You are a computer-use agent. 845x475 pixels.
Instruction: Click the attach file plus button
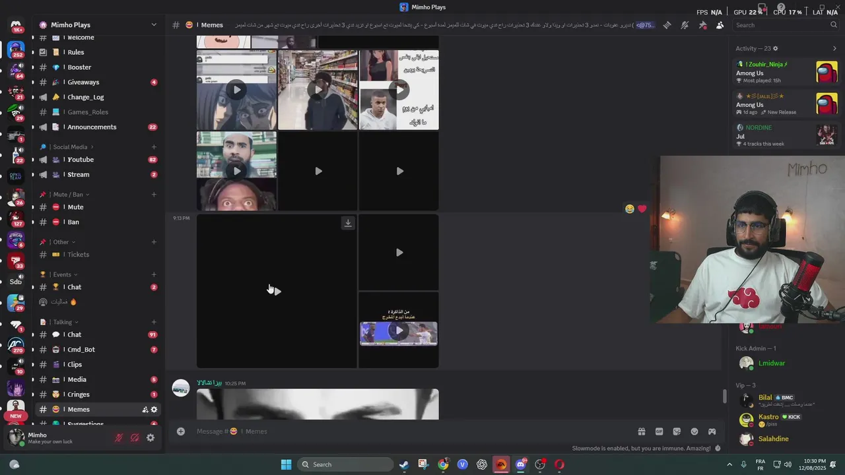point(181,431)
